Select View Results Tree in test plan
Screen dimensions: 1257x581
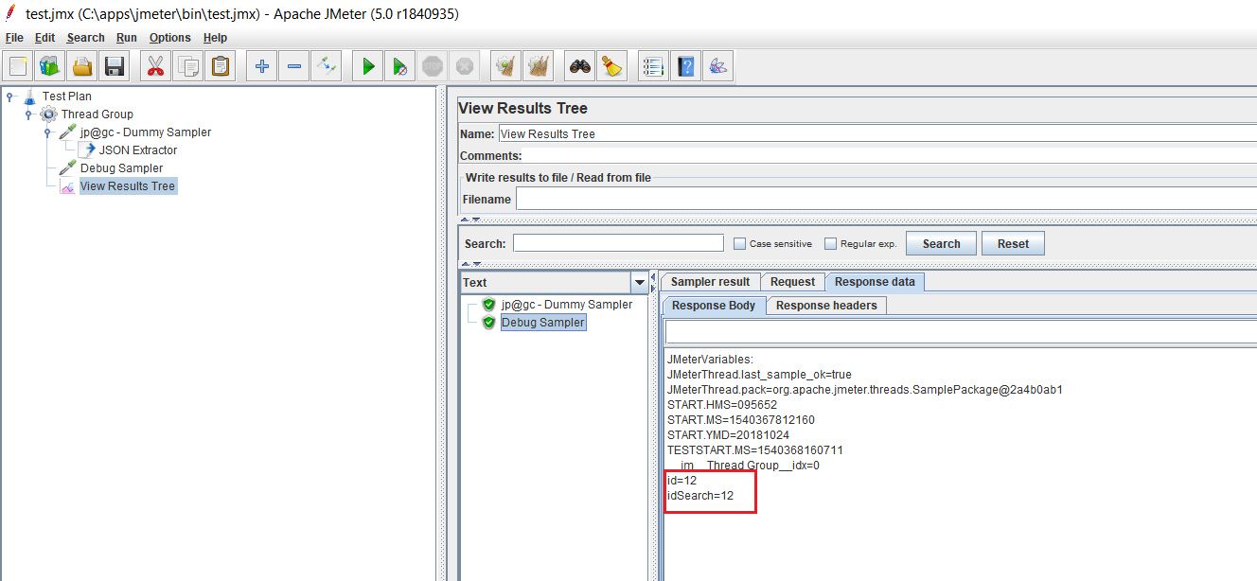pyautogui.click(x=128, y=185)
